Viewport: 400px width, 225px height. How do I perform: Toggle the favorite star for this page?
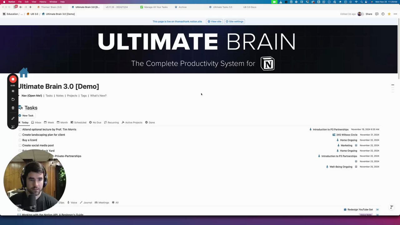click(x=389, y=14)
